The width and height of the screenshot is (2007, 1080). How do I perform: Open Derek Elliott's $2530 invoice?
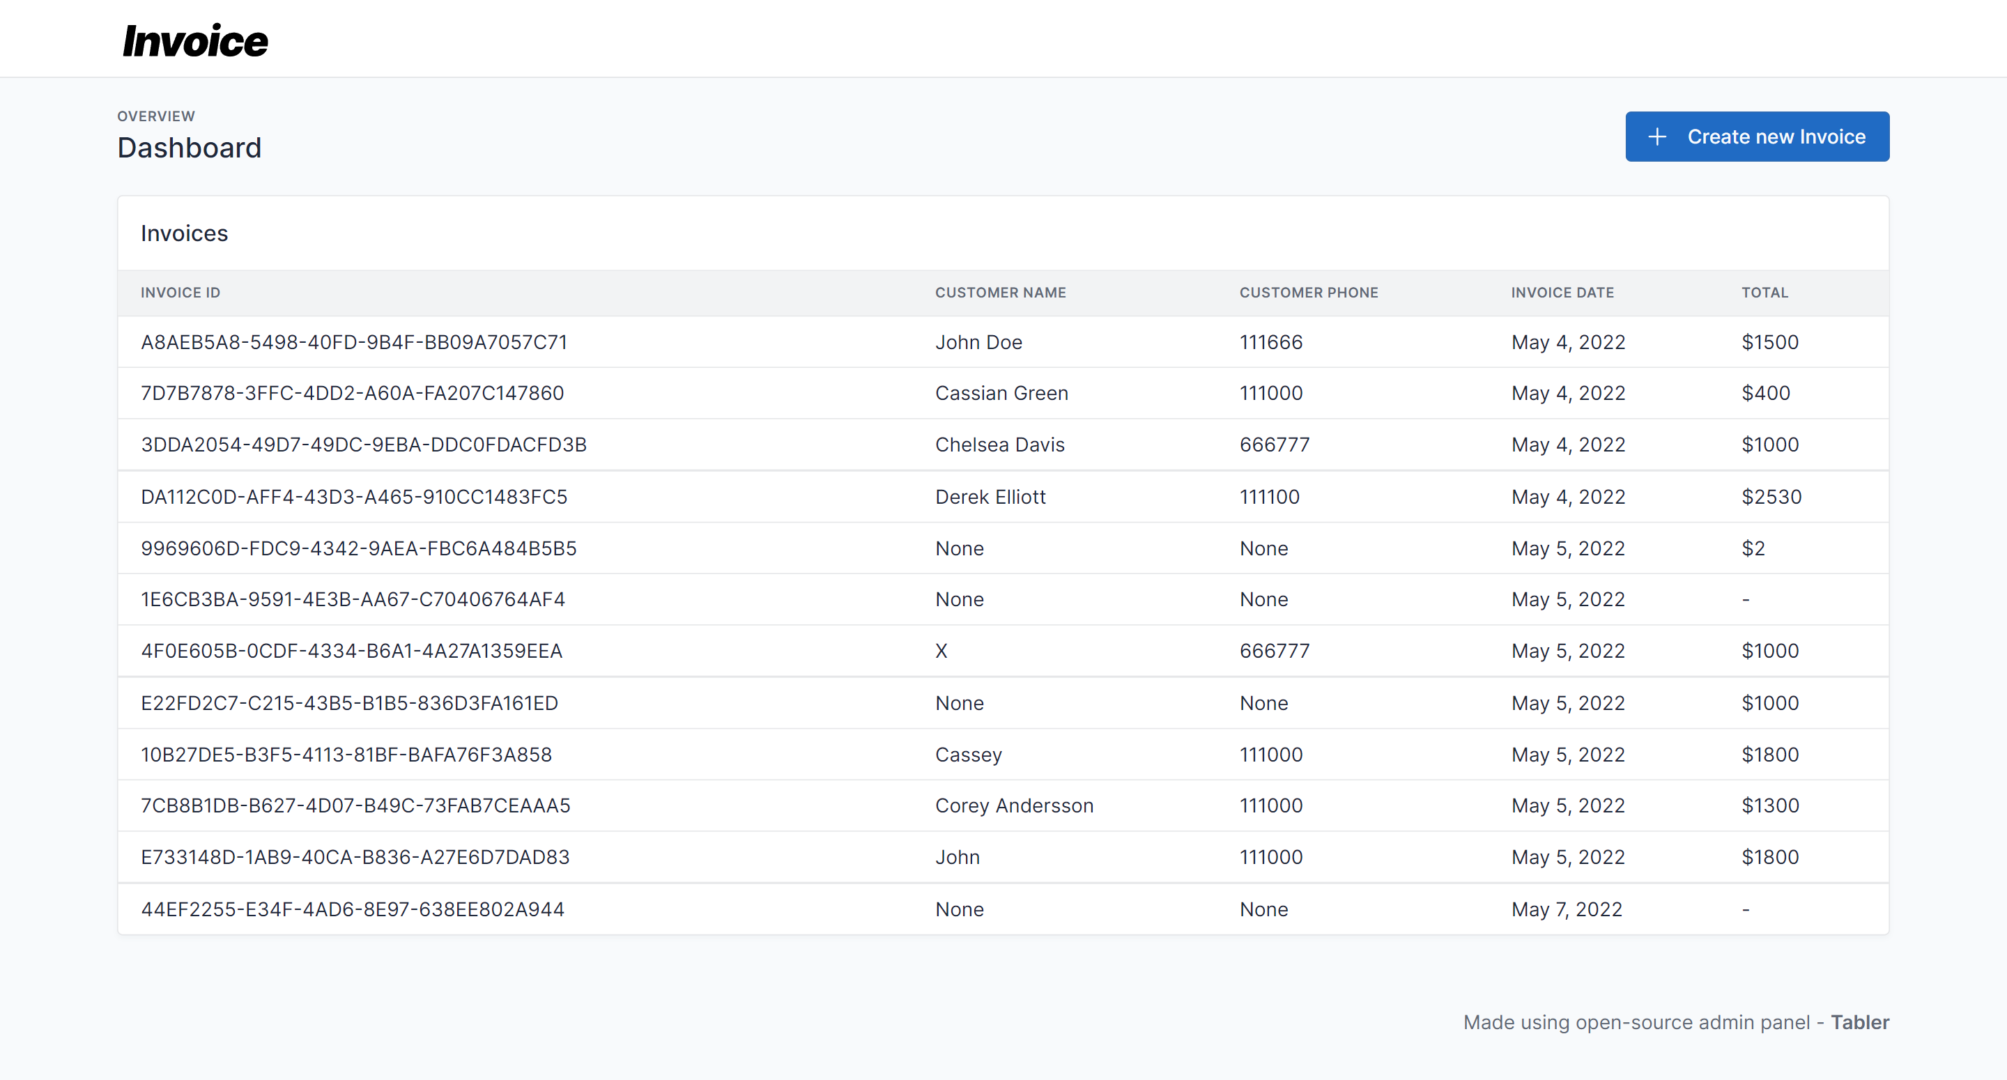[779, 496]
